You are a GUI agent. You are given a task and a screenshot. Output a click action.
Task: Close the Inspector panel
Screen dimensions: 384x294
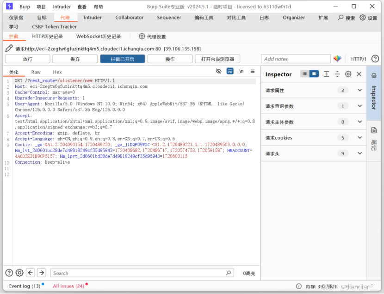point(359,74)
